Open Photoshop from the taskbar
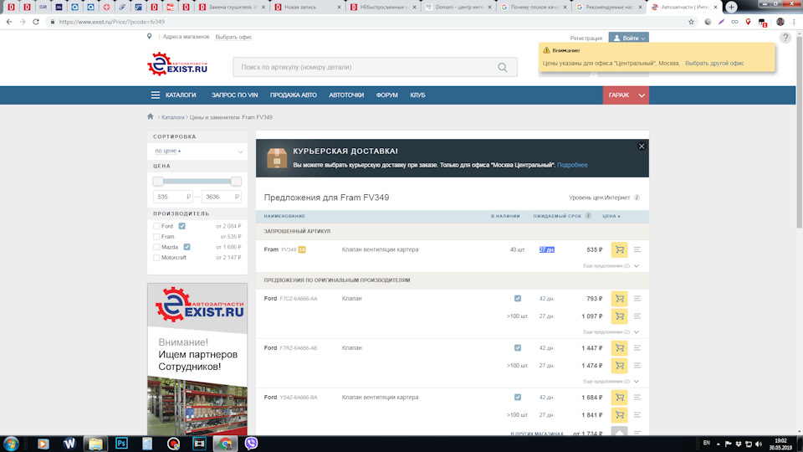The image size is (803, 452). pos(121,444)
